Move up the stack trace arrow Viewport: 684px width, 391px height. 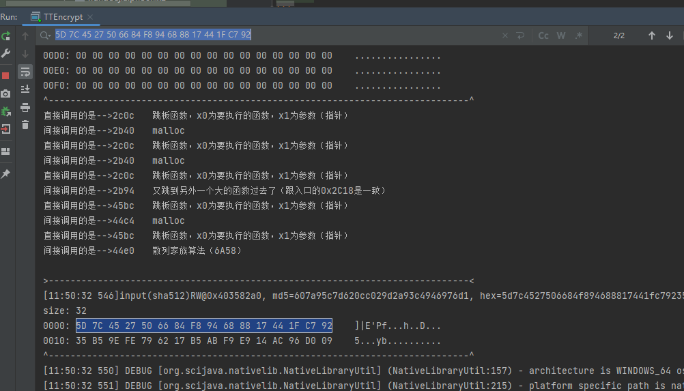[x=25, y=36]
